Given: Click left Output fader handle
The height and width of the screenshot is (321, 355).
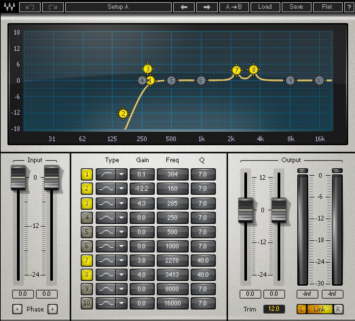Looking at the screenshot, I should 246,210.
